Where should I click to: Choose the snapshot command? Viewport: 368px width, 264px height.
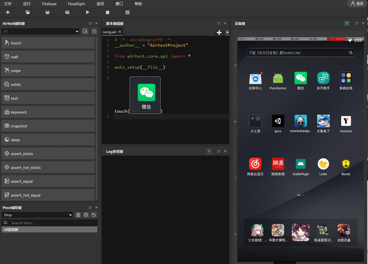(48, 126)
